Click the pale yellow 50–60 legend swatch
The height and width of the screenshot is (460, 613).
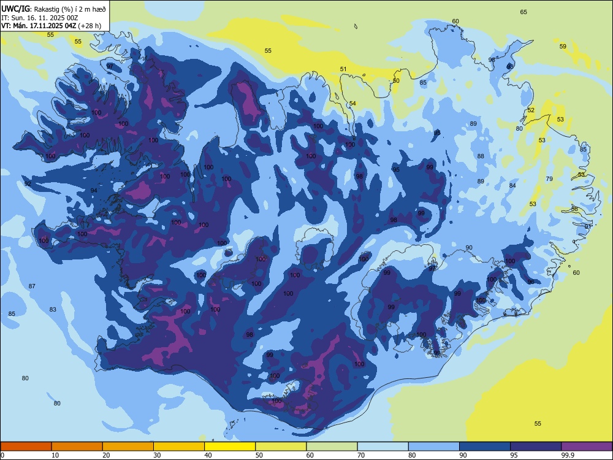(281, 447)
